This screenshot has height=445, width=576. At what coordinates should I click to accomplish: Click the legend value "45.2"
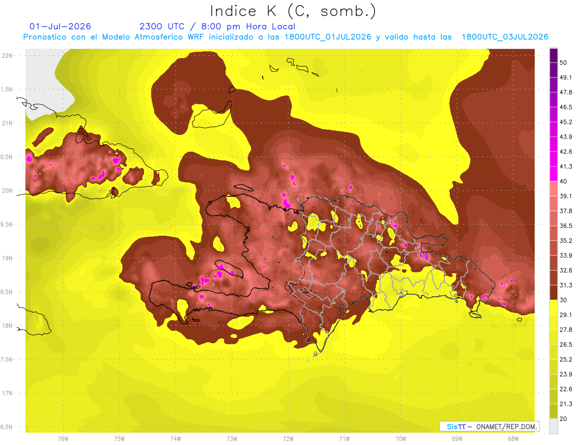pos(566,122)
